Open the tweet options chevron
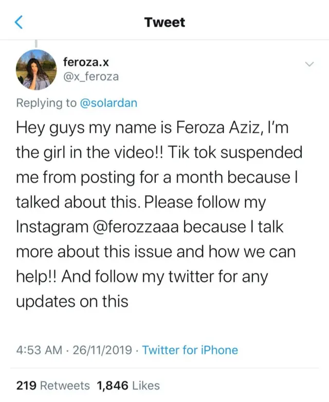The image size is (329, 402). coord(309,64)
